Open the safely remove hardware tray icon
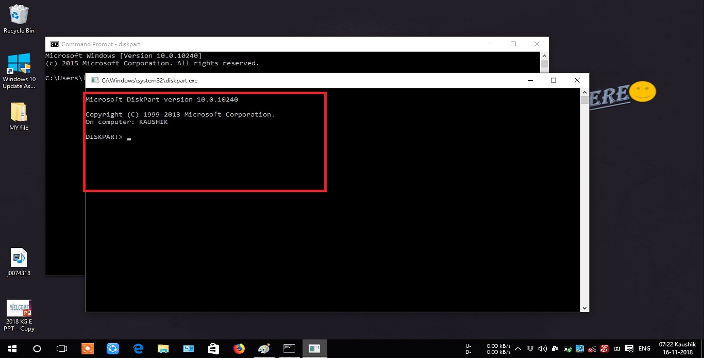This screenshot has width=704, height=358. (567, 349)
